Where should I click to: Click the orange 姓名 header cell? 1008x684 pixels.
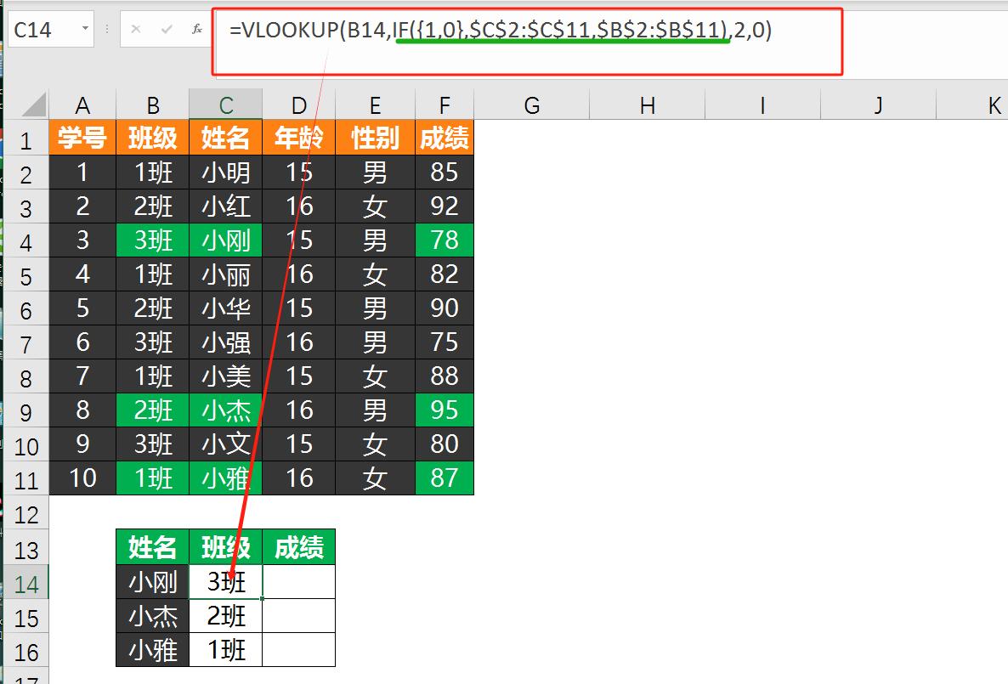tap(225, 138)
